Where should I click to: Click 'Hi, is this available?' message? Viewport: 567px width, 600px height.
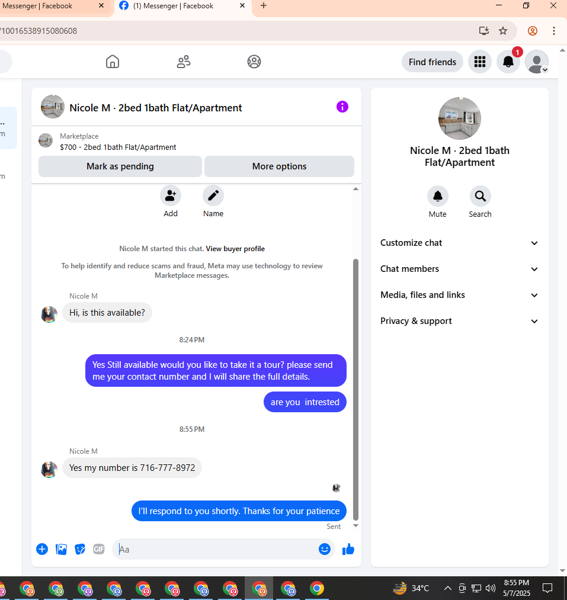coord(107,313)
